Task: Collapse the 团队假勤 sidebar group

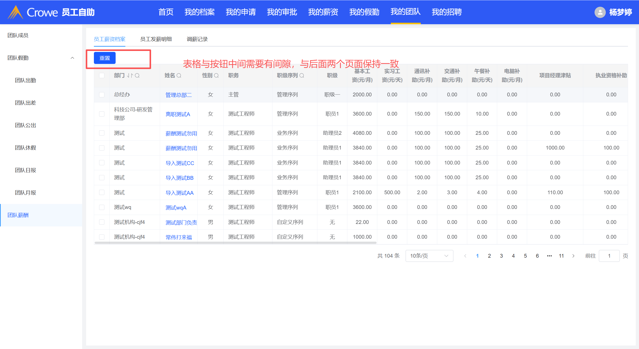Action: coord(72,58)
